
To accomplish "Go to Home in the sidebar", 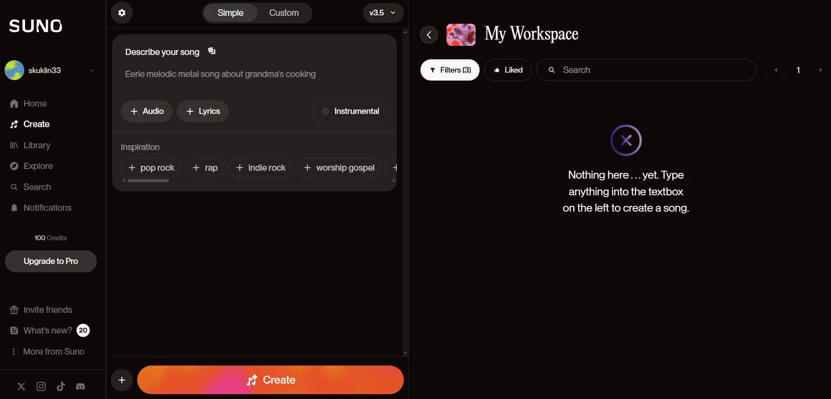I will (29, 103).
